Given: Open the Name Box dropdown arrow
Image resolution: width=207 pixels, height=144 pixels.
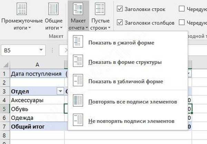Looking at the screenshot, I should (41, 50).
